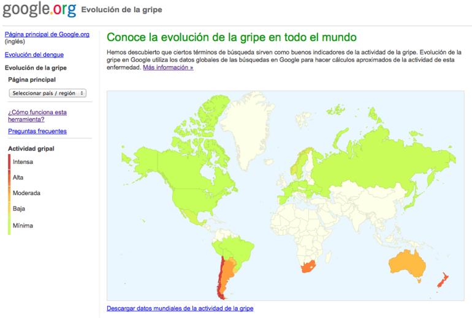
Task: Click the Conoce la evolución de la gripe heading
Action: click(232, 37)
